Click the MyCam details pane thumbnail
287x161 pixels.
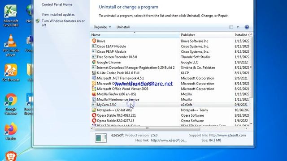[100, 138]
